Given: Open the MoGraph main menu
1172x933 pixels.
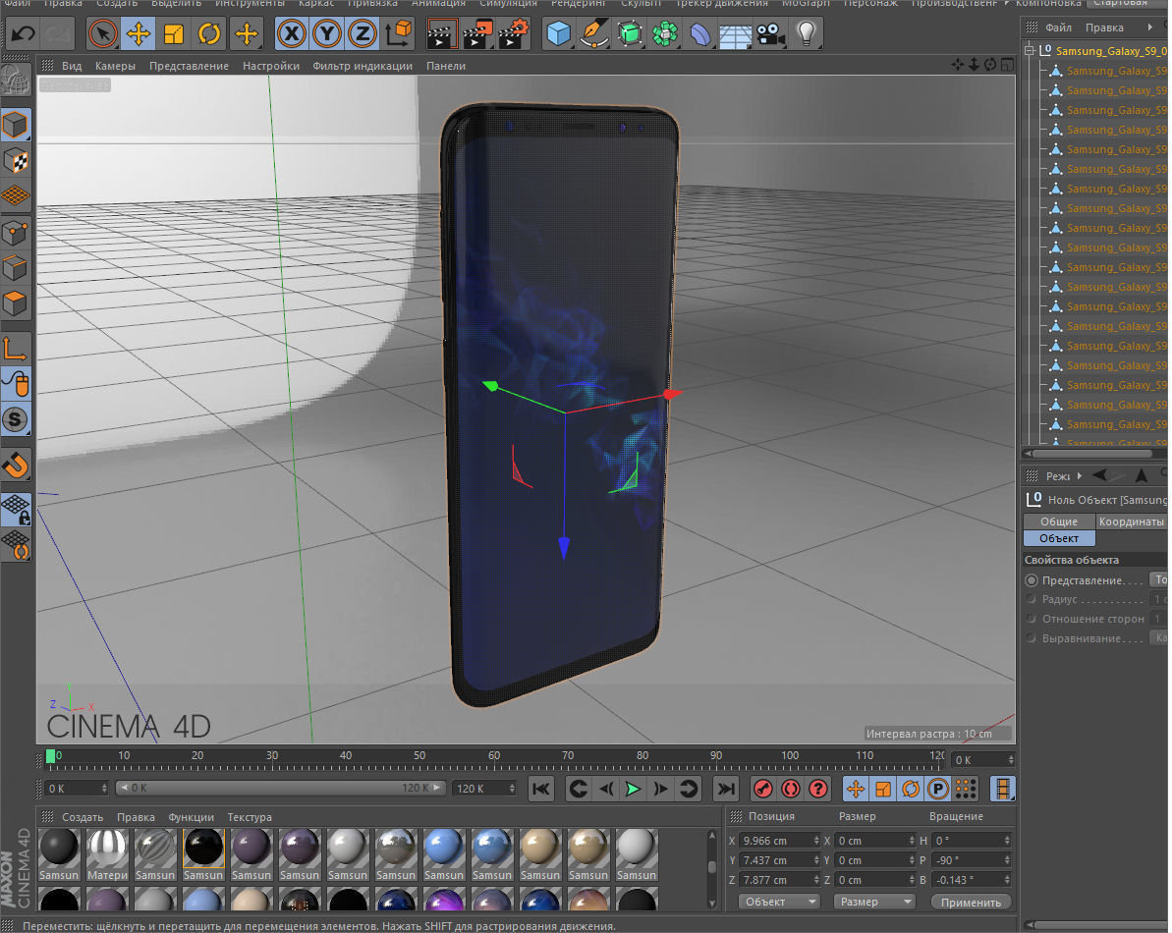Looking at the screenshot, I should pos(806,4).
